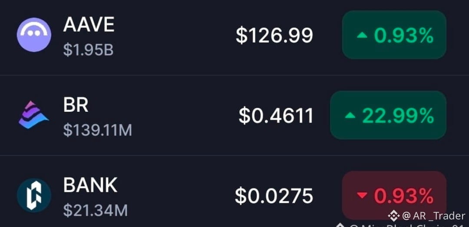The width and height of the screenshot is (469, 227).
Task: Click the BR layered pyramid icon
Action: (33, 115)
